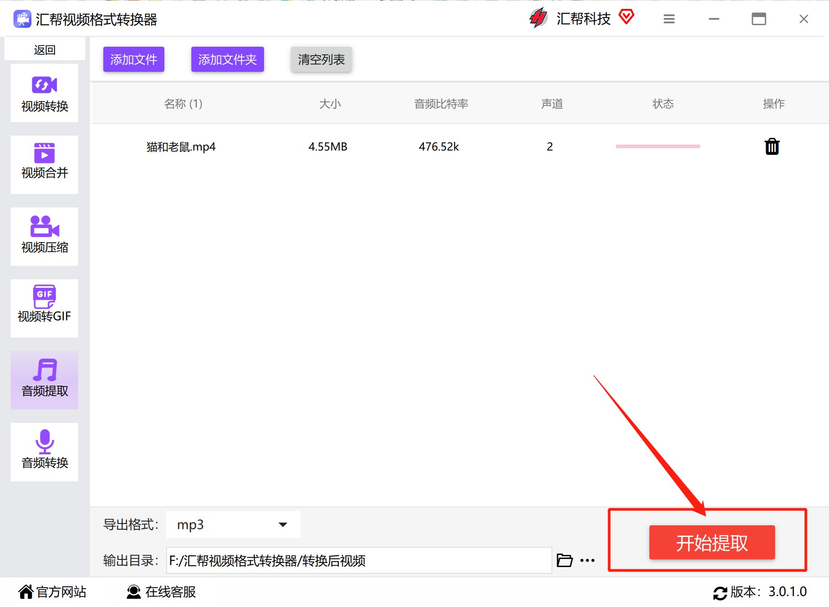
Task: Click the 添加文件夹 button
Action: click(228, 59)
